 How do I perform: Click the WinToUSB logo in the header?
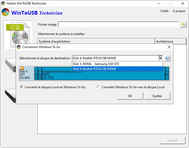(5, 12)
